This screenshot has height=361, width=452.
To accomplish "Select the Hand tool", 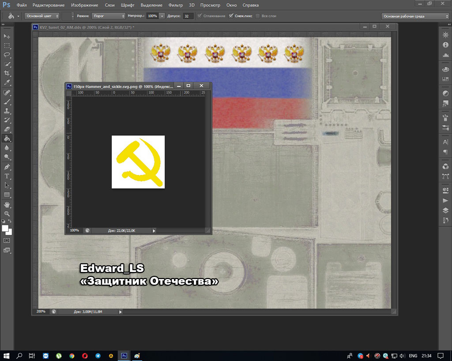I will pos(7,205).
